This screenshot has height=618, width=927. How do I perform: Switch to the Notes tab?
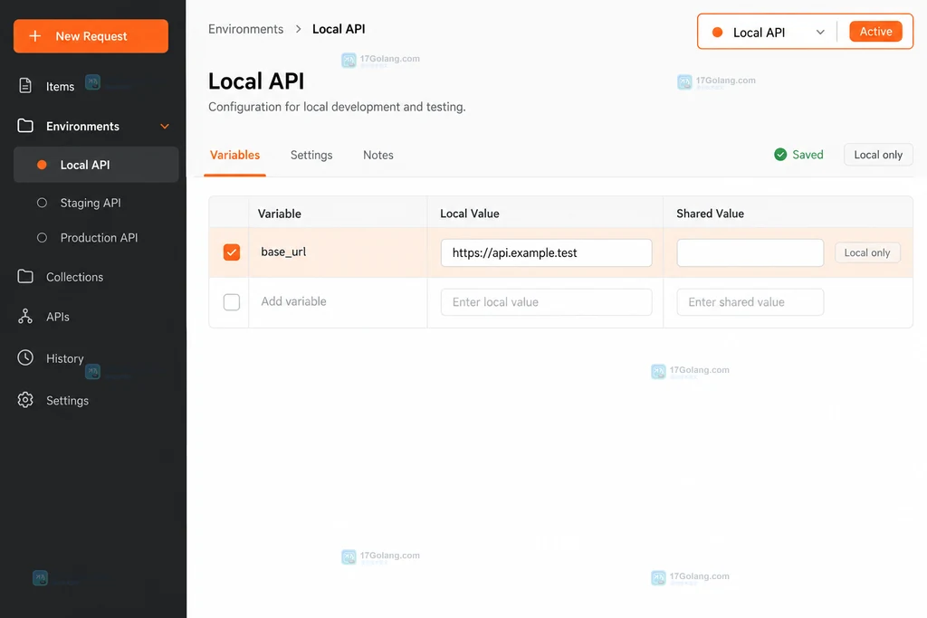tap(378, 155)
